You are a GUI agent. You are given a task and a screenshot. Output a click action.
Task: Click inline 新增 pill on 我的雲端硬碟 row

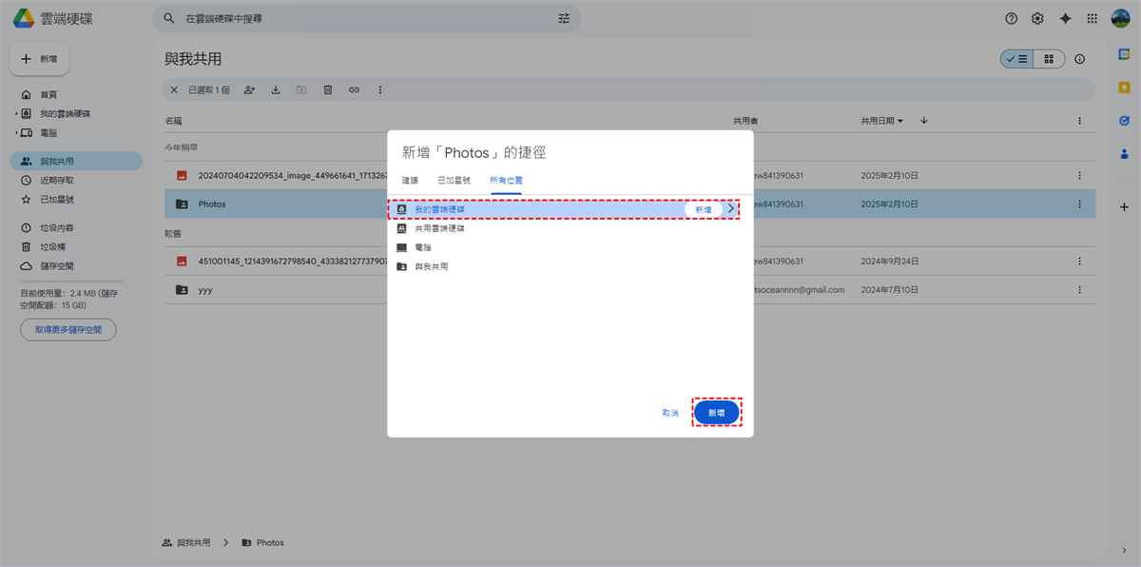pyautogui.click(x=703, y=208)
